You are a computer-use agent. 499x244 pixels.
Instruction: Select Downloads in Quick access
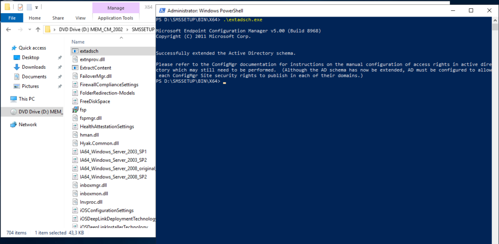tap(34, 67)
